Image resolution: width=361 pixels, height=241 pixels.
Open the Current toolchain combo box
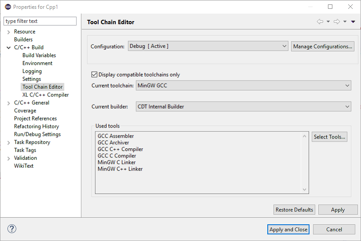243,86
